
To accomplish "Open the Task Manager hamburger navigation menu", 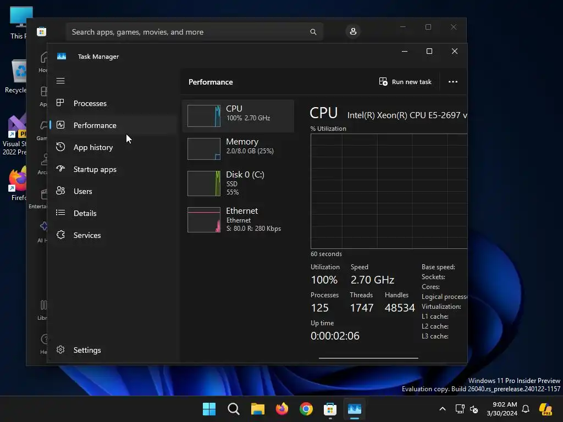I will pyautogui.click(x=60, y=81).
